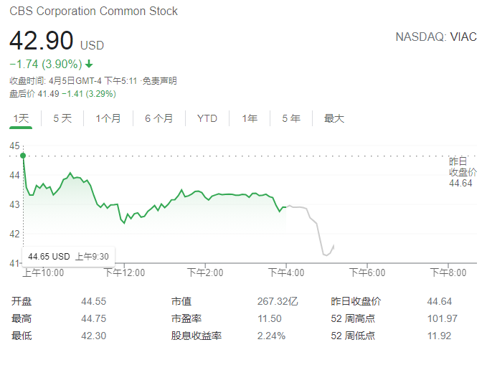The height and width of the screenshot is (365, 487).
Task: Show the YTD chart tab
Action: tap(207, 118)
